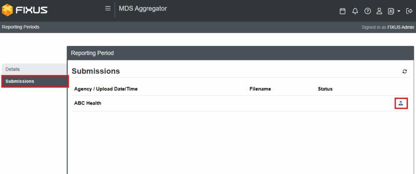This screenshot has height=174, width=416.
Task: Click the FIXUS Admin signed-in name
Action: 401,27
